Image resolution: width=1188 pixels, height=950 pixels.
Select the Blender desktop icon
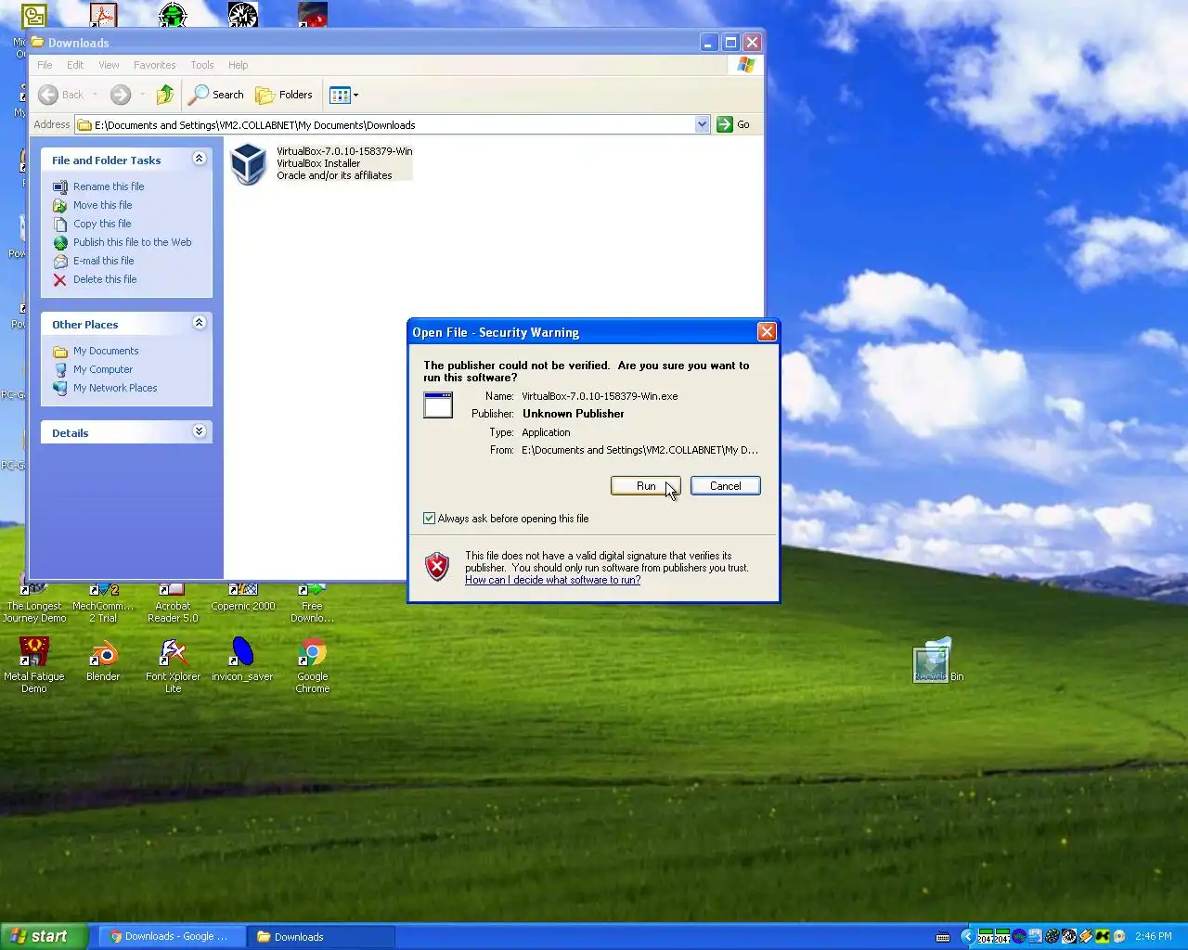coord(103,660)
